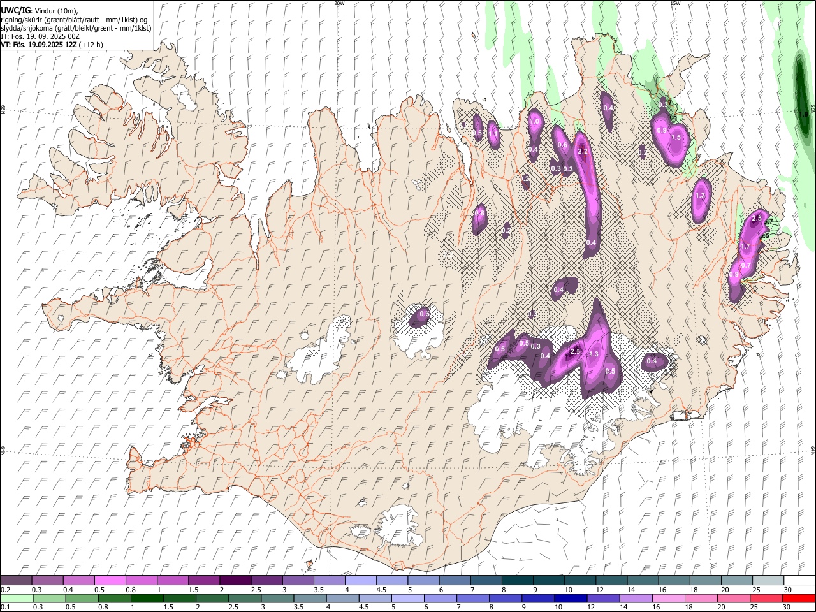The width and height of the screenshot is (816, 612).
Task: Pick the 1.5 swatch in upper snow legend
Action: click(204, 580)
